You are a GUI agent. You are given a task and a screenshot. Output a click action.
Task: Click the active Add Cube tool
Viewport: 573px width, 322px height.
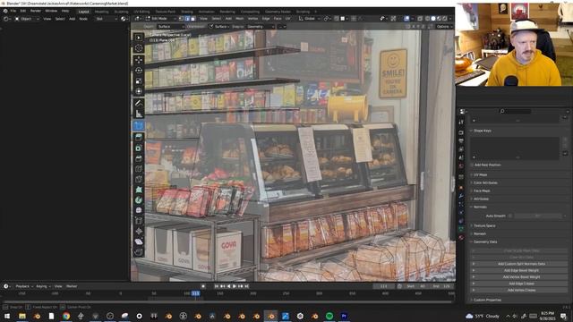[x=139, y=126]
